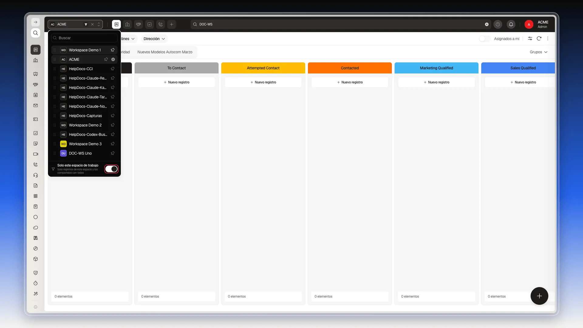Open the email envelope icon in sidebar
Viewport: 583px width, 328px height.
point(36,106)
